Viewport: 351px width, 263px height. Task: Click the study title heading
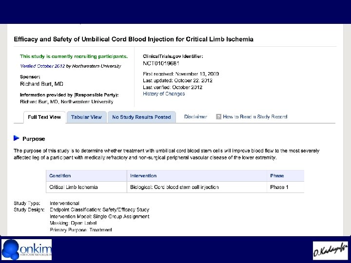coord(134,39)
